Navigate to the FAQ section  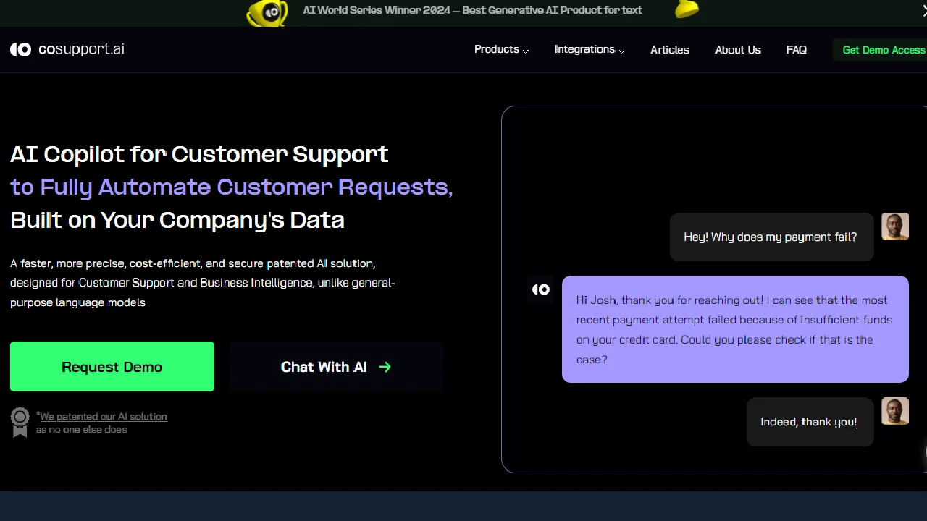[x=796, y=49]
